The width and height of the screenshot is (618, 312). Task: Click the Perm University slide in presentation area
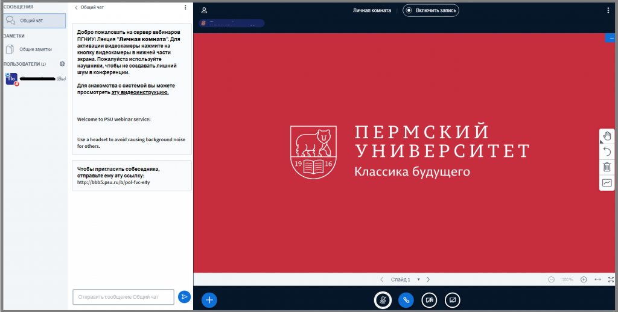pyautogui.click(x=404, y=153)
